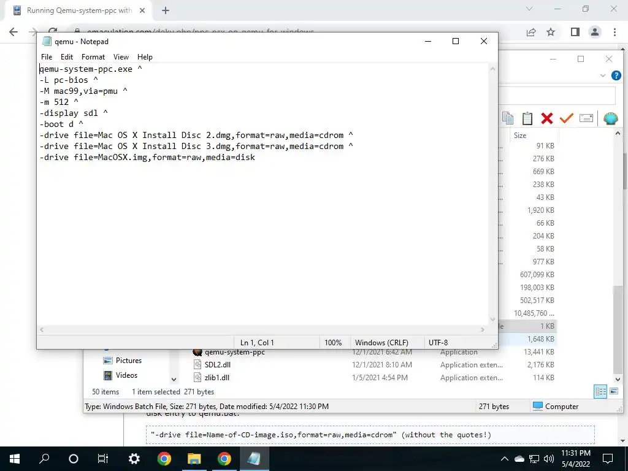Click Notepad vertical scrollbar up arrow
This screenshot has width=628, height=471.
tap(492, 69)
